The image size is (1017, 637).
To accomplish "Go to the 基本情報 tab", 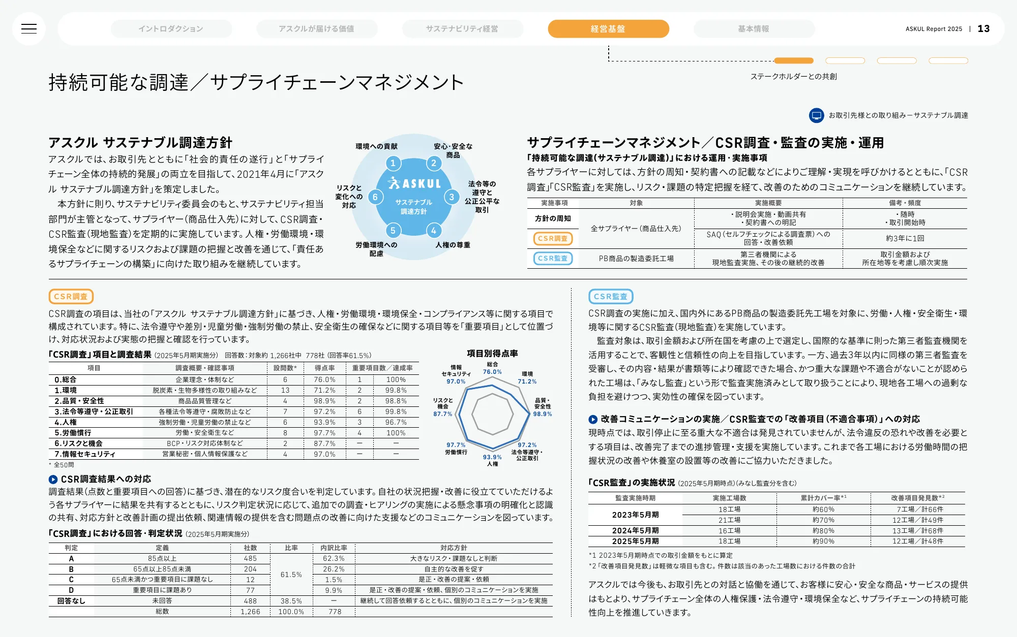I will [754, 29].
